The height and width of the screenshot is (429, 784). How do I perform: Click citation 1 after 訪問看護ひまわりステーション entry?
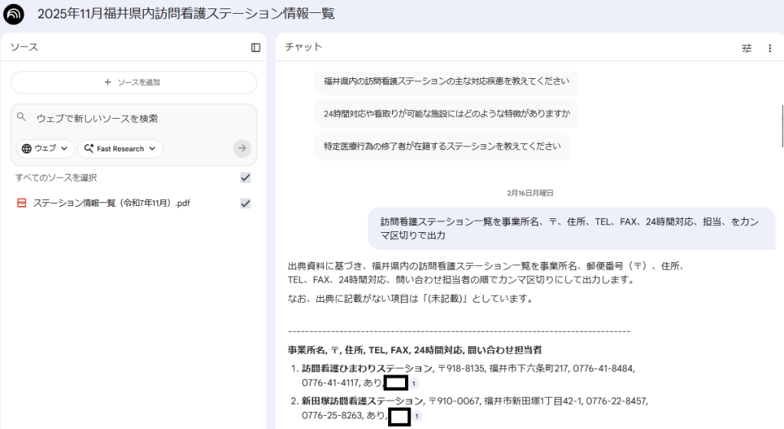[414, 383]
